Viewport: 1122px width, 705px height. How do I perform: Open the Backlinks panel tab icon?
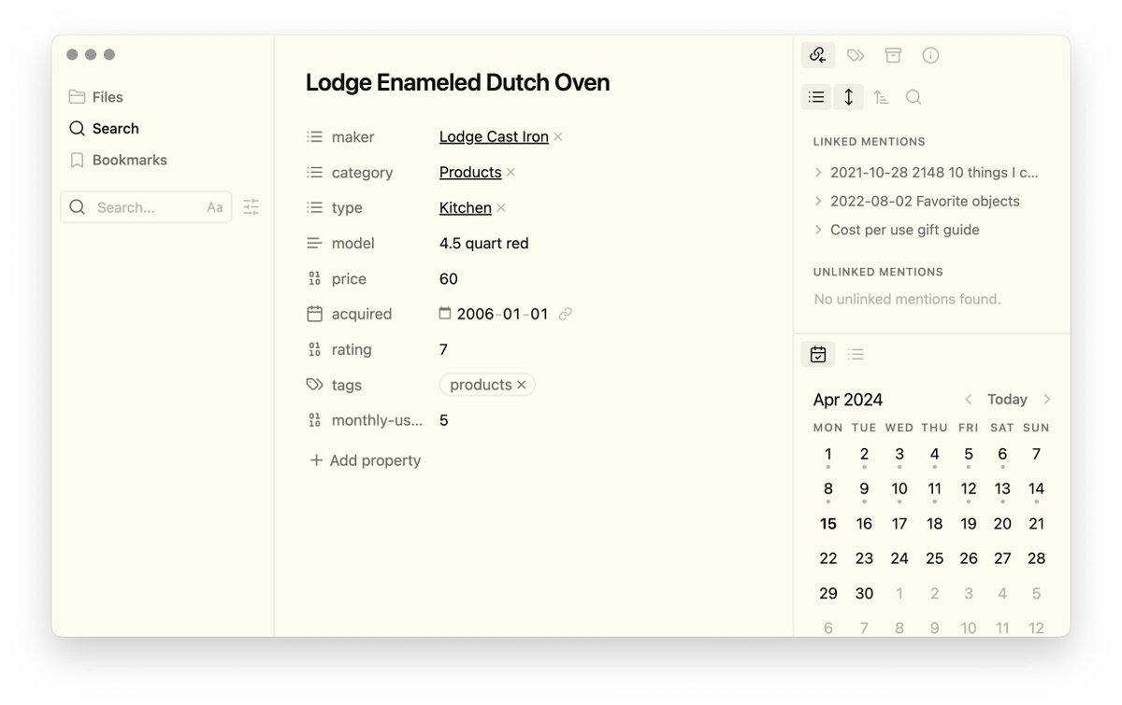pos(818,55)
